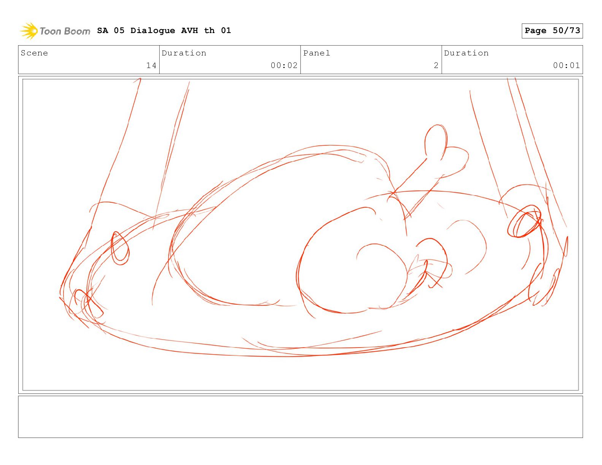Click the empty notes box below the panel
Image resolution: width=602 pixels, height=465 pixels.
tap(300, 417)
